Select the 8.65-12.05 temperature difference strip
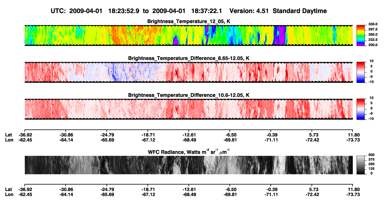The height and width of the screenshot is (201, 392). pos(188,72)
